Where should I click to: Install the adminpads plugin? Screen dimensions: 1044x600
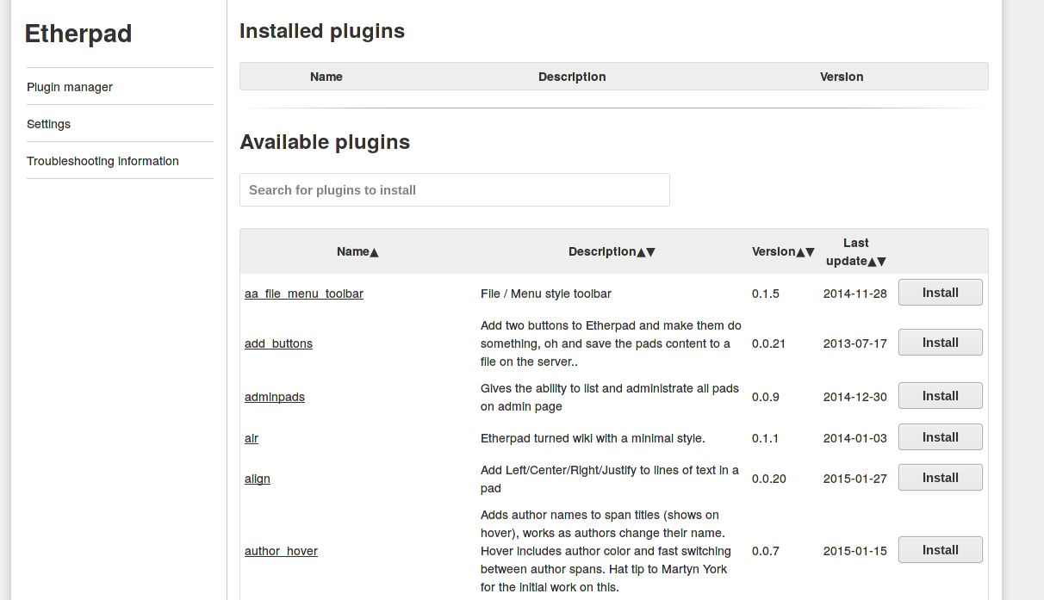coord(940,396)
